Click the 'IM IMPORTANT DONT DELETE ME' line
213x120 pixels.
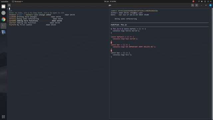(134, 47)
